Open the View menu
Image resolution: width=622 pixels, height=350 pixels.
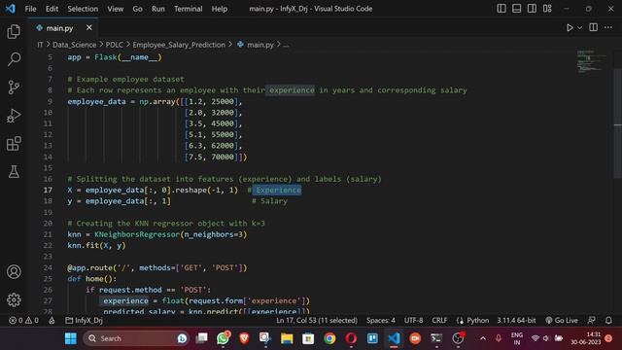coord(115,9)
